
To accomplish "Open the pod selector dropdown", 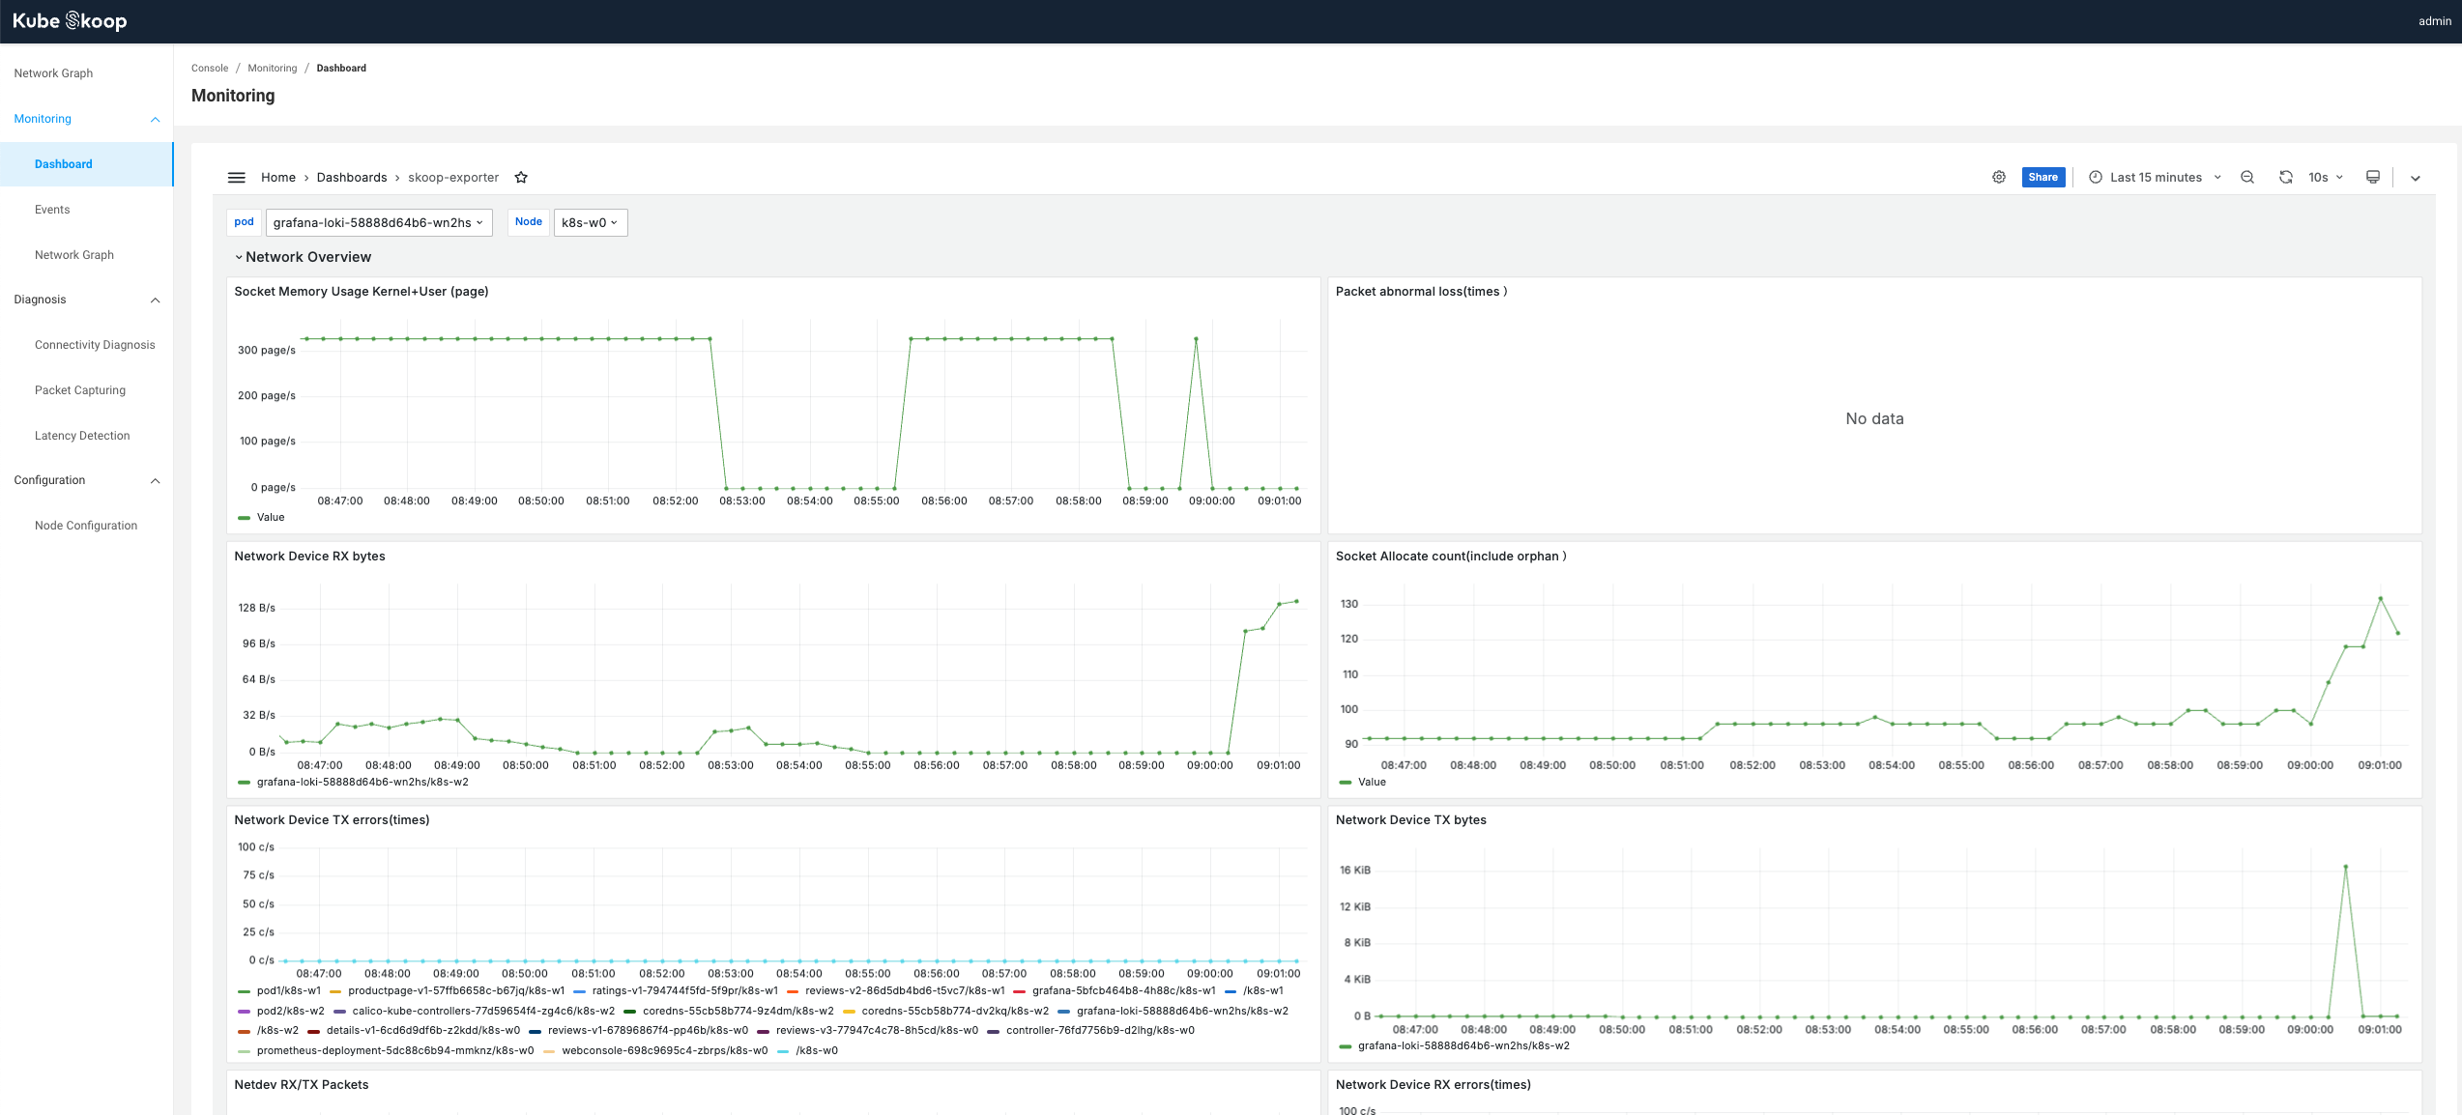I will click(378, 222).
